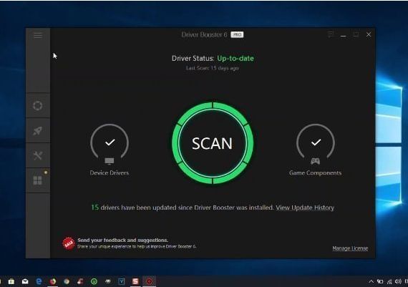Open the Action Center grid icon
Image resolution: width=408 pixels, height=287 pixels.
point(38,180)
